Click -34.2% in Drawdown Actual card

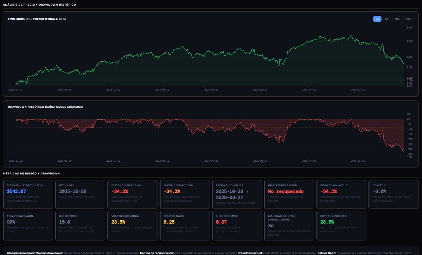coord(328,191)
